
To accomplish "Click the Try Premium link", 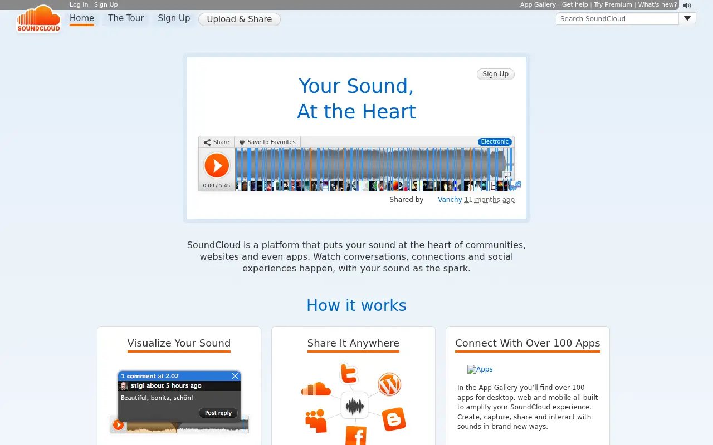I will (613, 4).
